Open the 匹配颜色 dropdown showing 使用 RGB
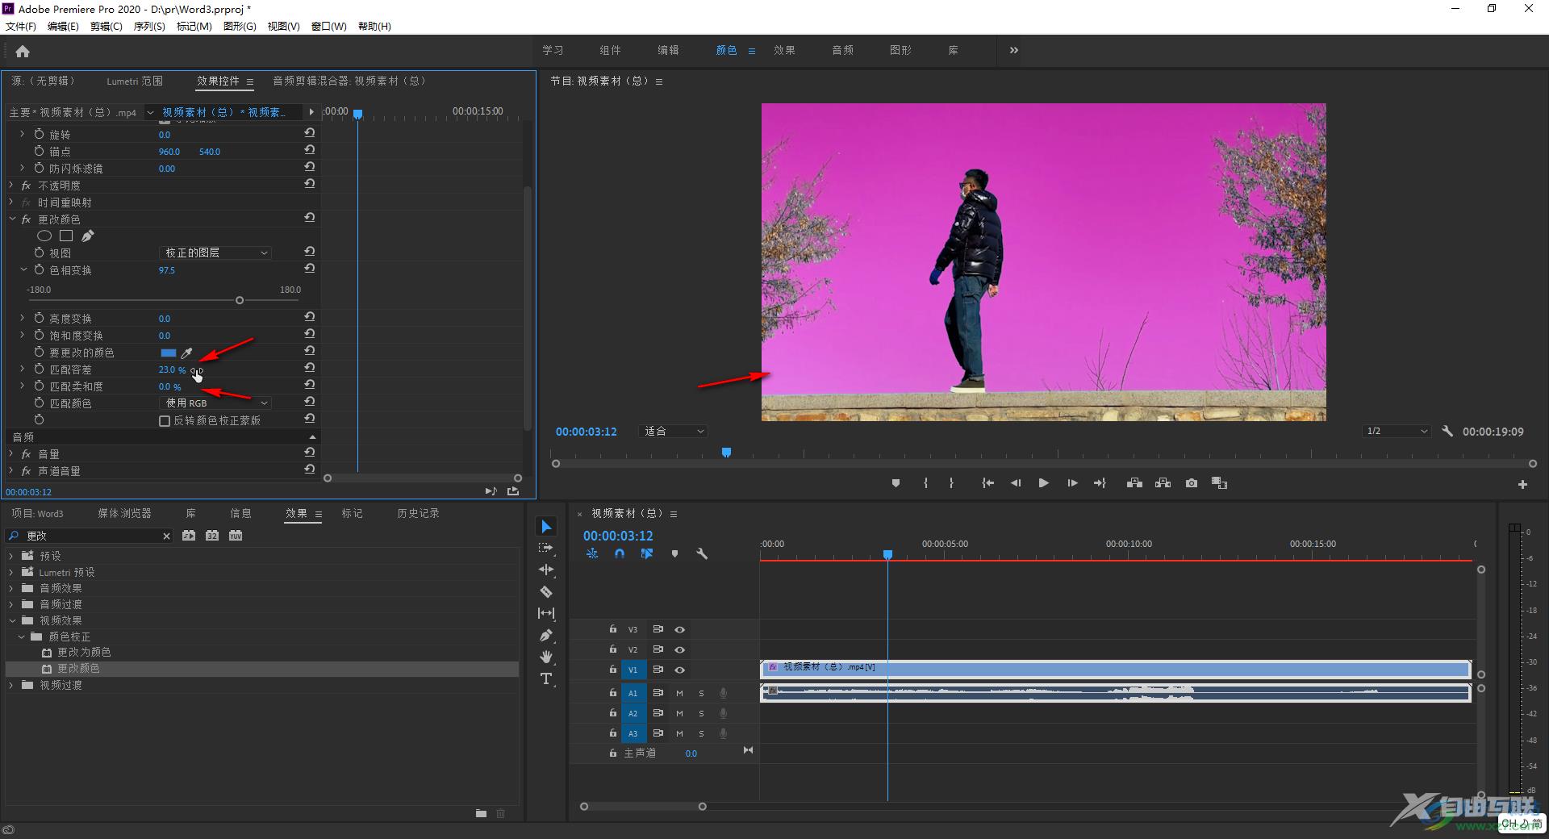The width and height of the screenshot is (1549, 839). coord(215,403)
